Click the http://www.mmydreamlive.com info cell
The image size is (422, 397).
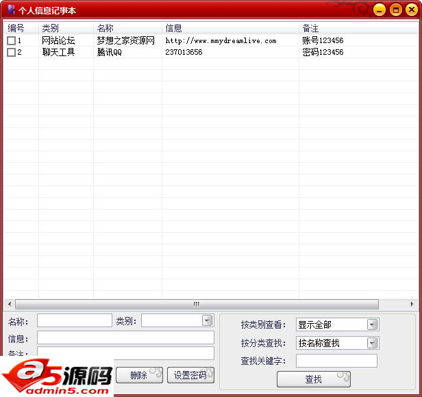click(221, 40)
